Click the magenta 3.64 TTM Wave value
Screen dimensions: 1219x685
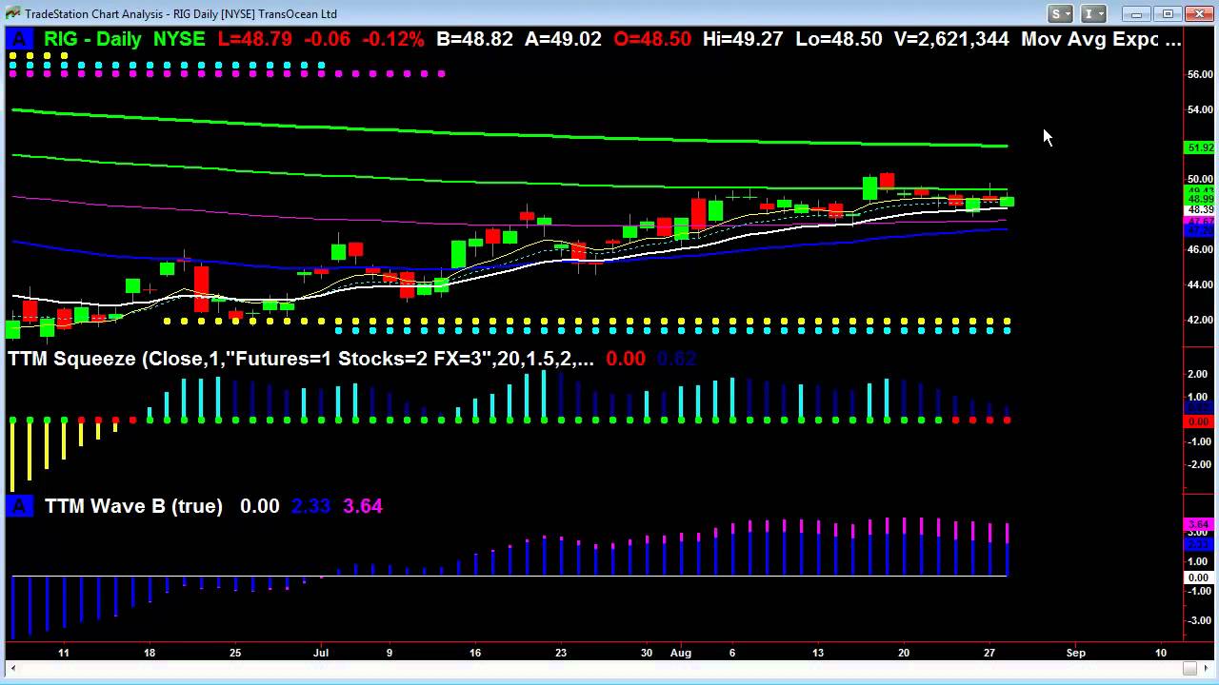pyautogui.click(x=363, y=505)
